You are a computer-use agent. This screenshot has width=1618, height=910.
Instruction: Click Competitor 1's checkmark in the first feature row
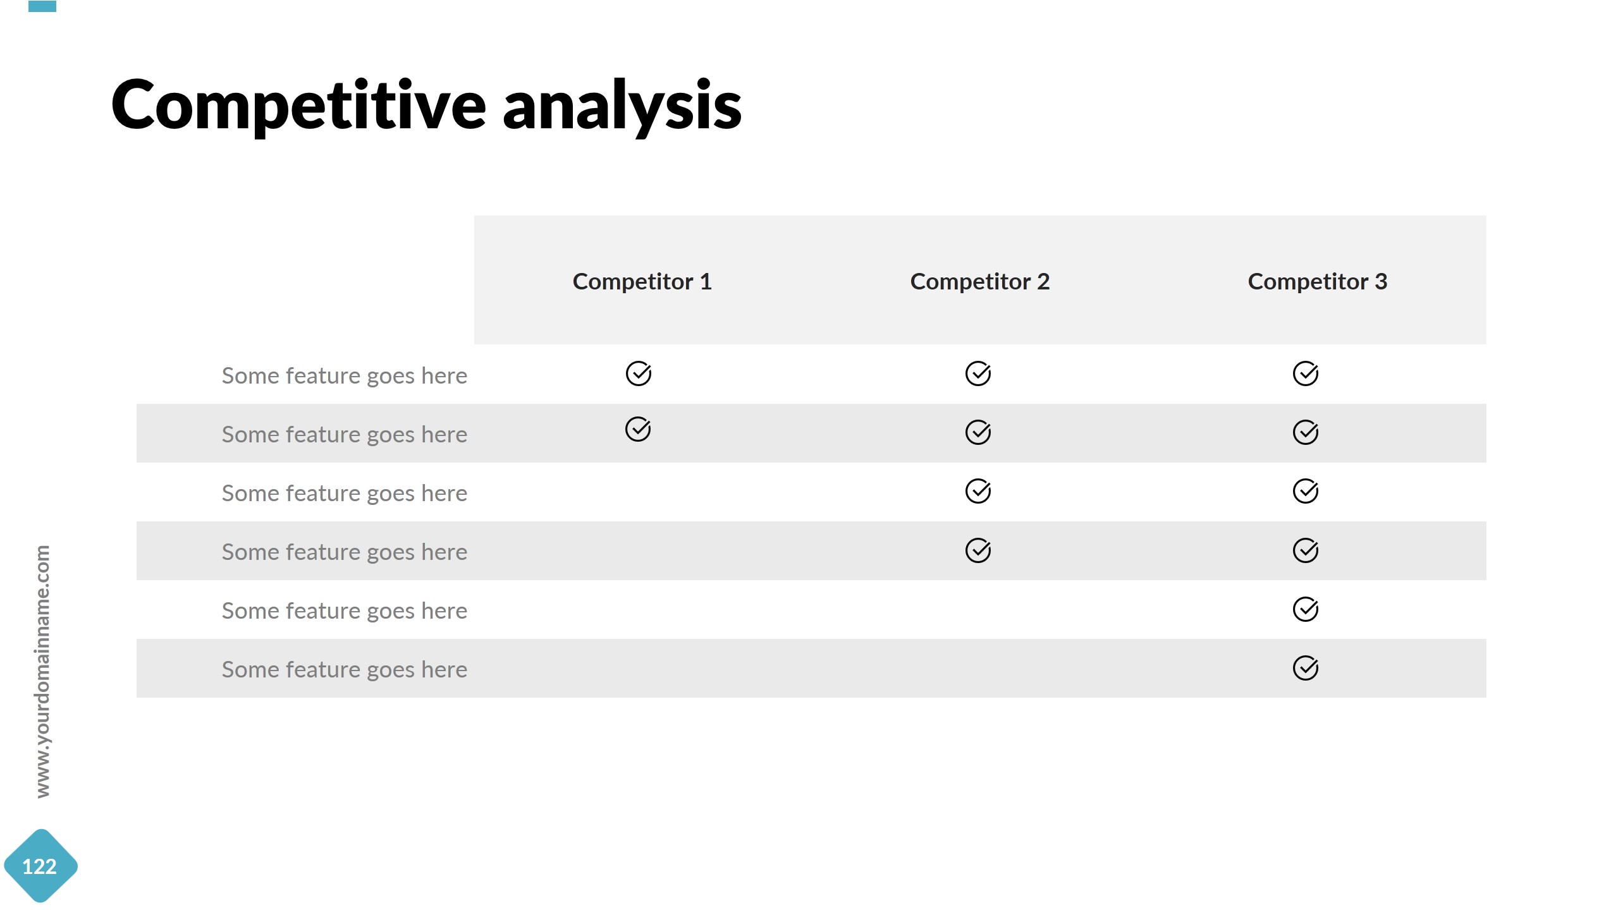pyautogui.click(x=638, y=373)
